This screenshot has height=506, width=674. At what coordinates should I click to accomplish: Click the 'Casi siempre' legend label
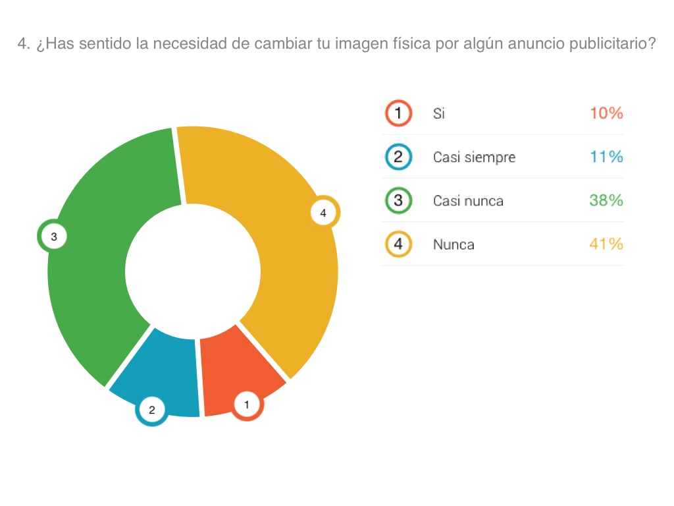pos(474,157)
